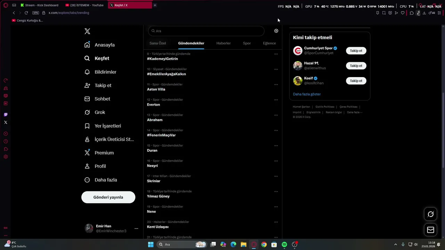
Task: Click Daha fazla göster link
Action: 307,94
